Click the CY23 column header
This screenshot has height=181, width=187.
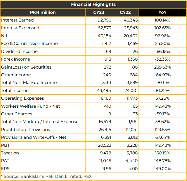point(99,12)
